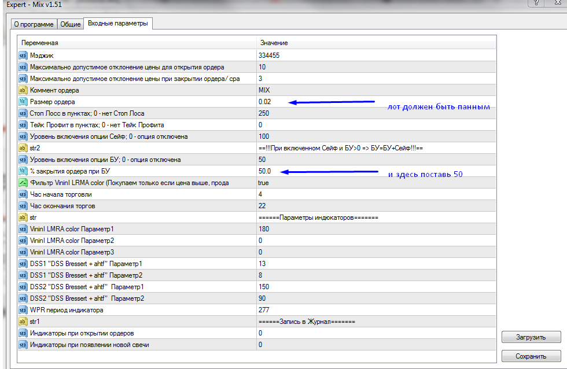Click the string icon beside str2

click(x=23, y=148)
